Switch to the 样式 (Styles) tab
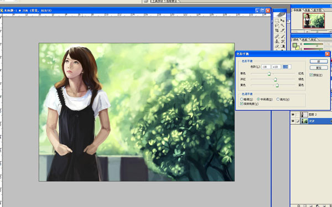The height and width of the screenshot is (207, 332). pyautogui.click(x=313, y=40)
